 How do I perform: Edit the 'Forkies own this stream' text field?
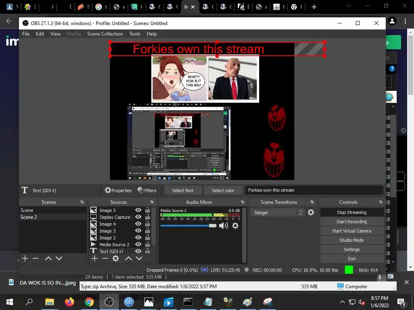(x=314, y=190)
